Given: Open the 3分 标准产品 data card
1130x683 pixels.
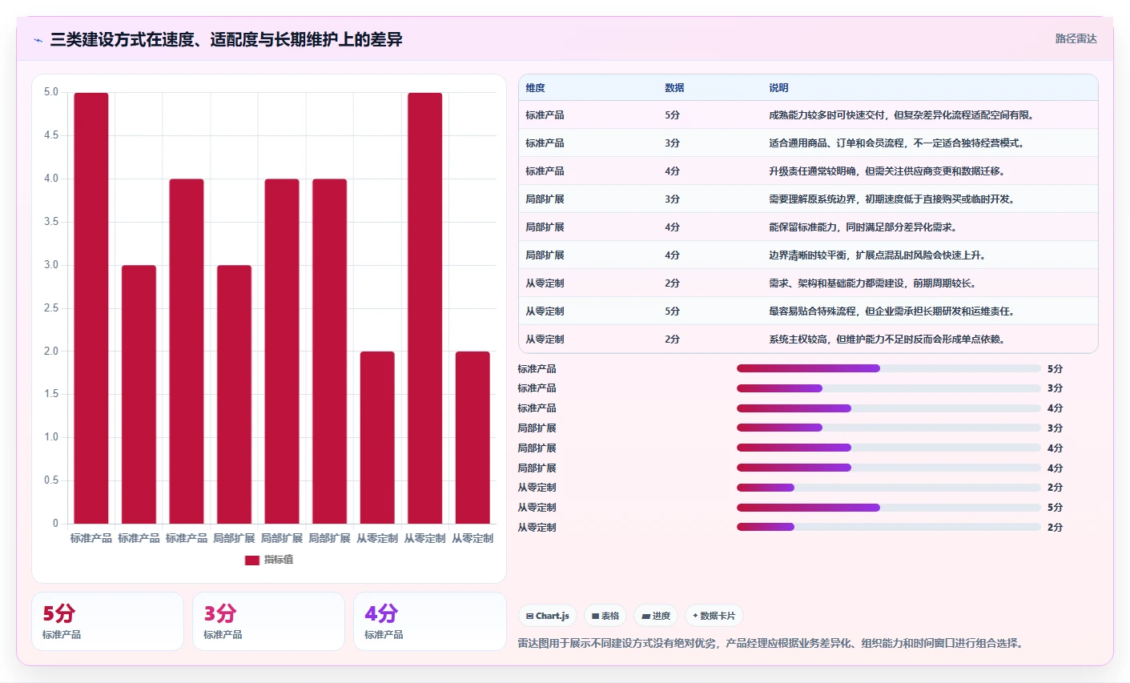Looking at the screenshot, I should [x=268, y=621].
